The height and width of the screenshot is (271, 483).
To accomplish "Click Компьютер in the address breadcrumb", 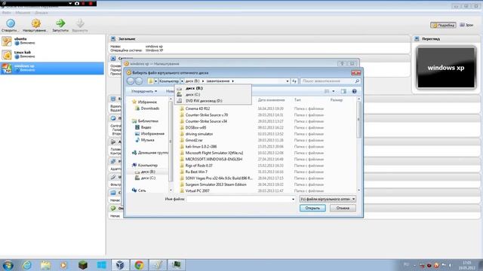I will (x=169, y=81).
